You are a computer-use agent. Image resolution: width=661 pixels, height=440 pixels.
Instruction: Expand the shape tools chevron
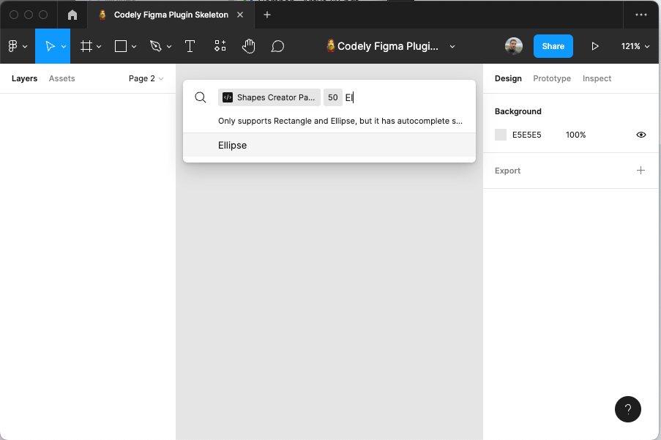point(134,46)
